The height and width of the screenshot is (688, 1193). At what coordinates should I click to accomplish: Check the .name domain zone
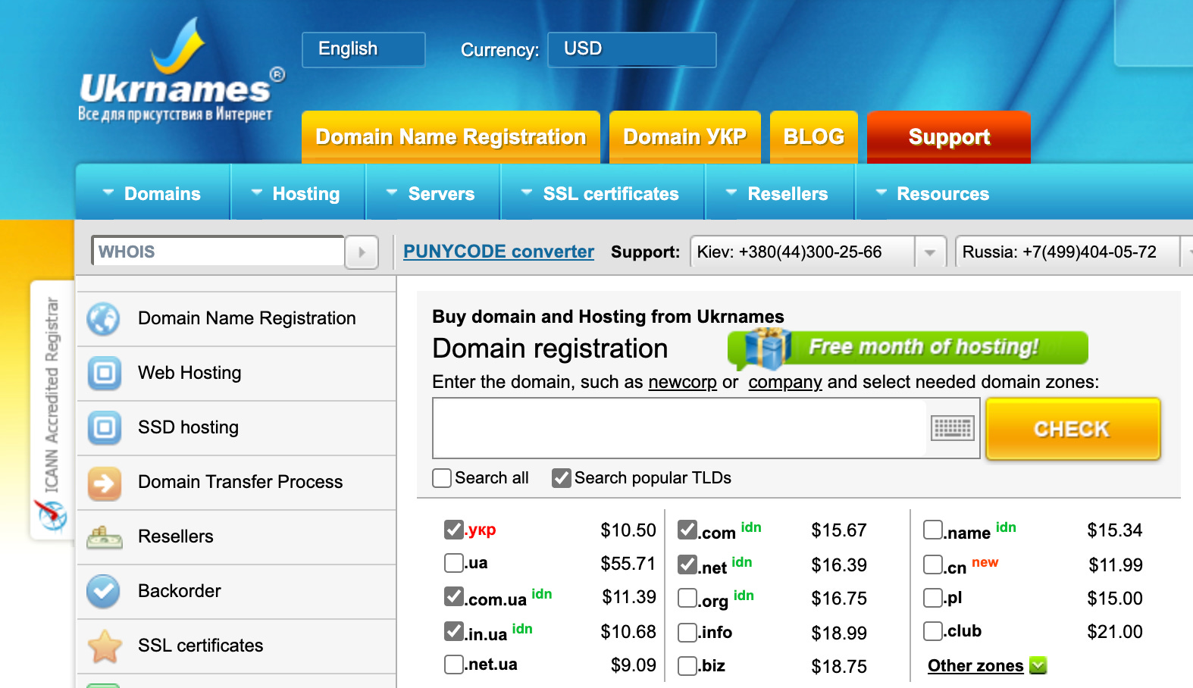933,530
